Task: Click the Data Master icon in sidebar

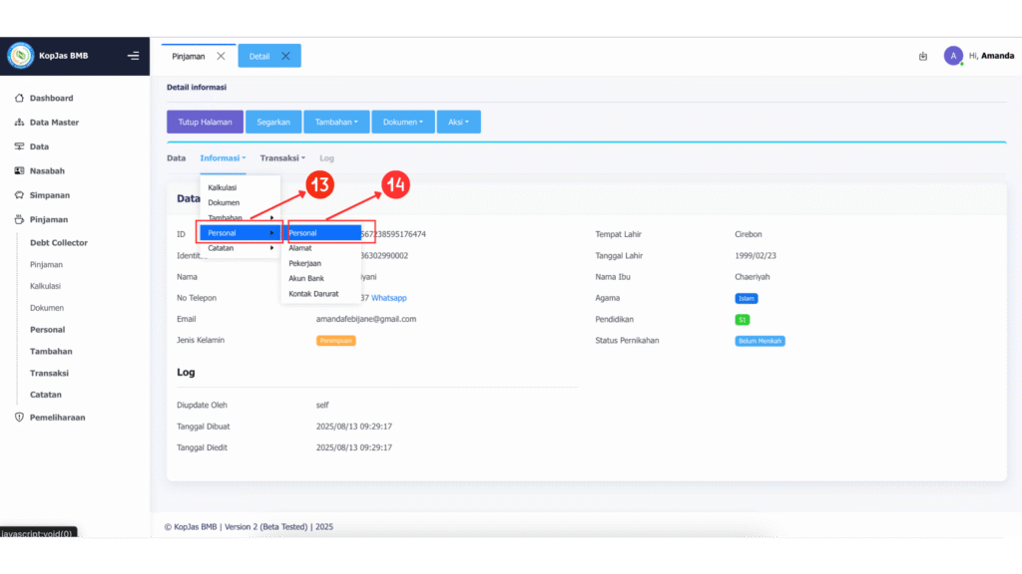Action: [x=19, y=123]
